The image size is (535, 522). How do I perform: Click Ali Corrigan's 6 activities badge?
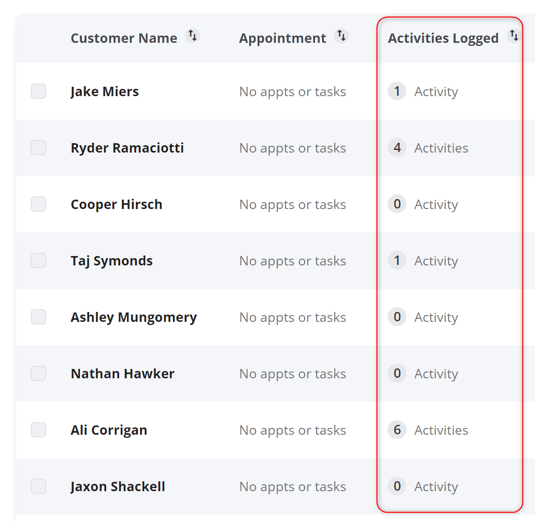coord(397,430)
